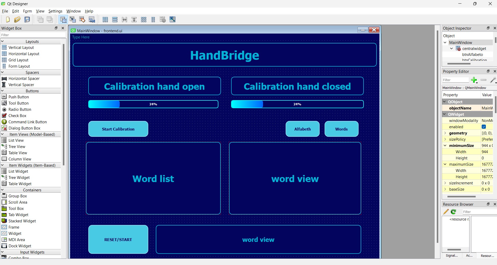Click the Property Editor filter field
The height and width of the screenshot is (265, 497).
tap(455, 80)
